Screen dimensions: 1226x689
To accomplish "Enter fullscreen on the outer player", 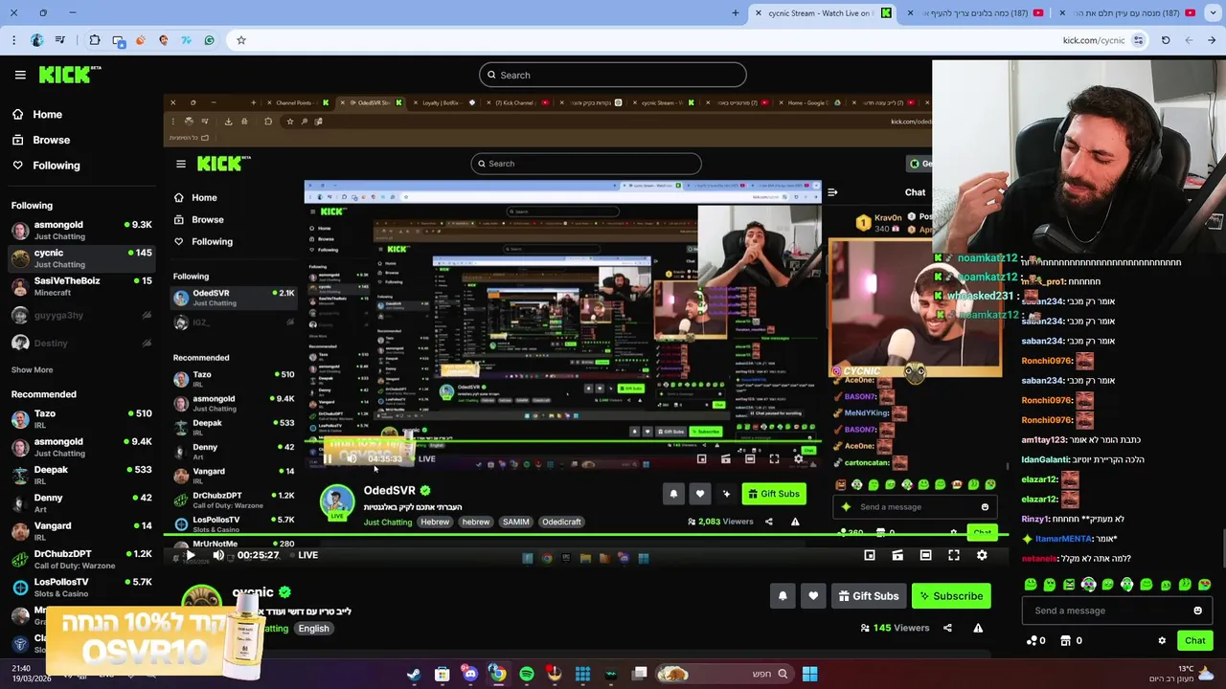I will (954, 555).
